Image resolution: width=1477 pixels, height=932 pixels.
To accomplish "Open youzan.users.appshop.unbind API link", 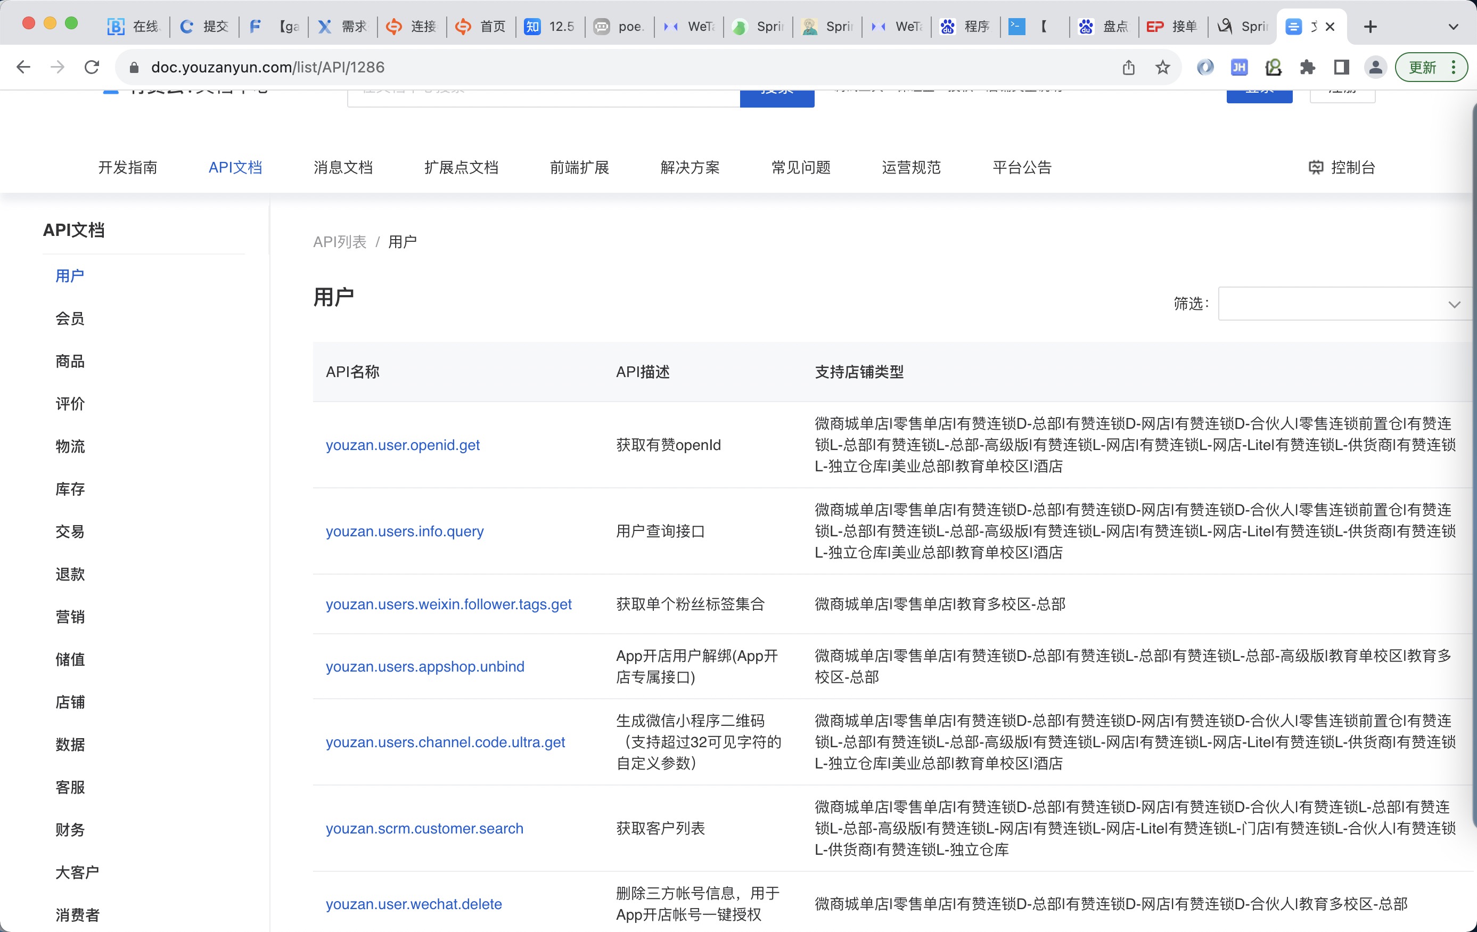I will point(425,666).
